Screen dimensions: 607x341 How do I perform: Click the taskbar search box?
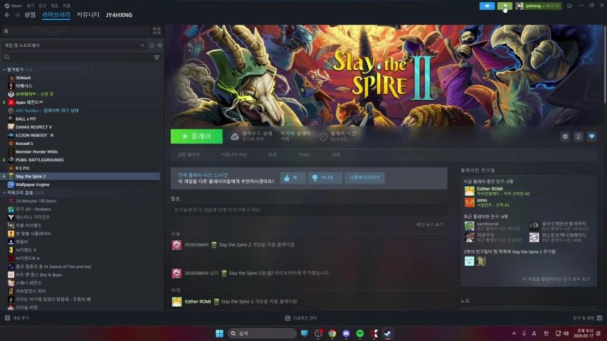(262, 333)
